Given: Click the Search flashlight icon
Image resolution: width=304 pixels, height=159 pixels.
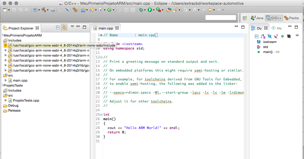Looking at the screenshot, I should pyautogui.click(x=175, y=10).
